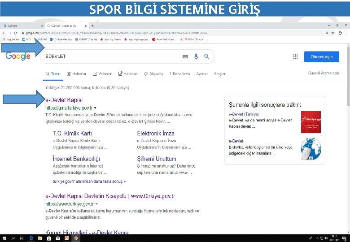This screenshot has width=350, height=242.
Task: Open a new browser tab
Action: (92, 26)
